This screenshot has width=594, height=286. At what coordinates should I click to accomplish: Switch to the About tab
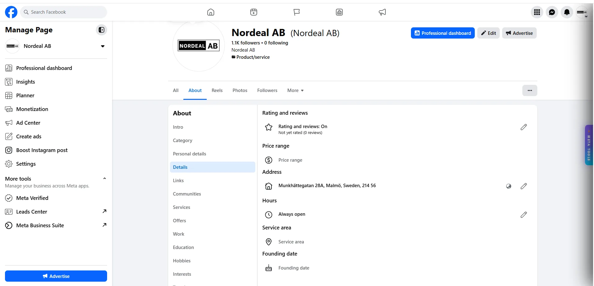click(x=195, y=90)
